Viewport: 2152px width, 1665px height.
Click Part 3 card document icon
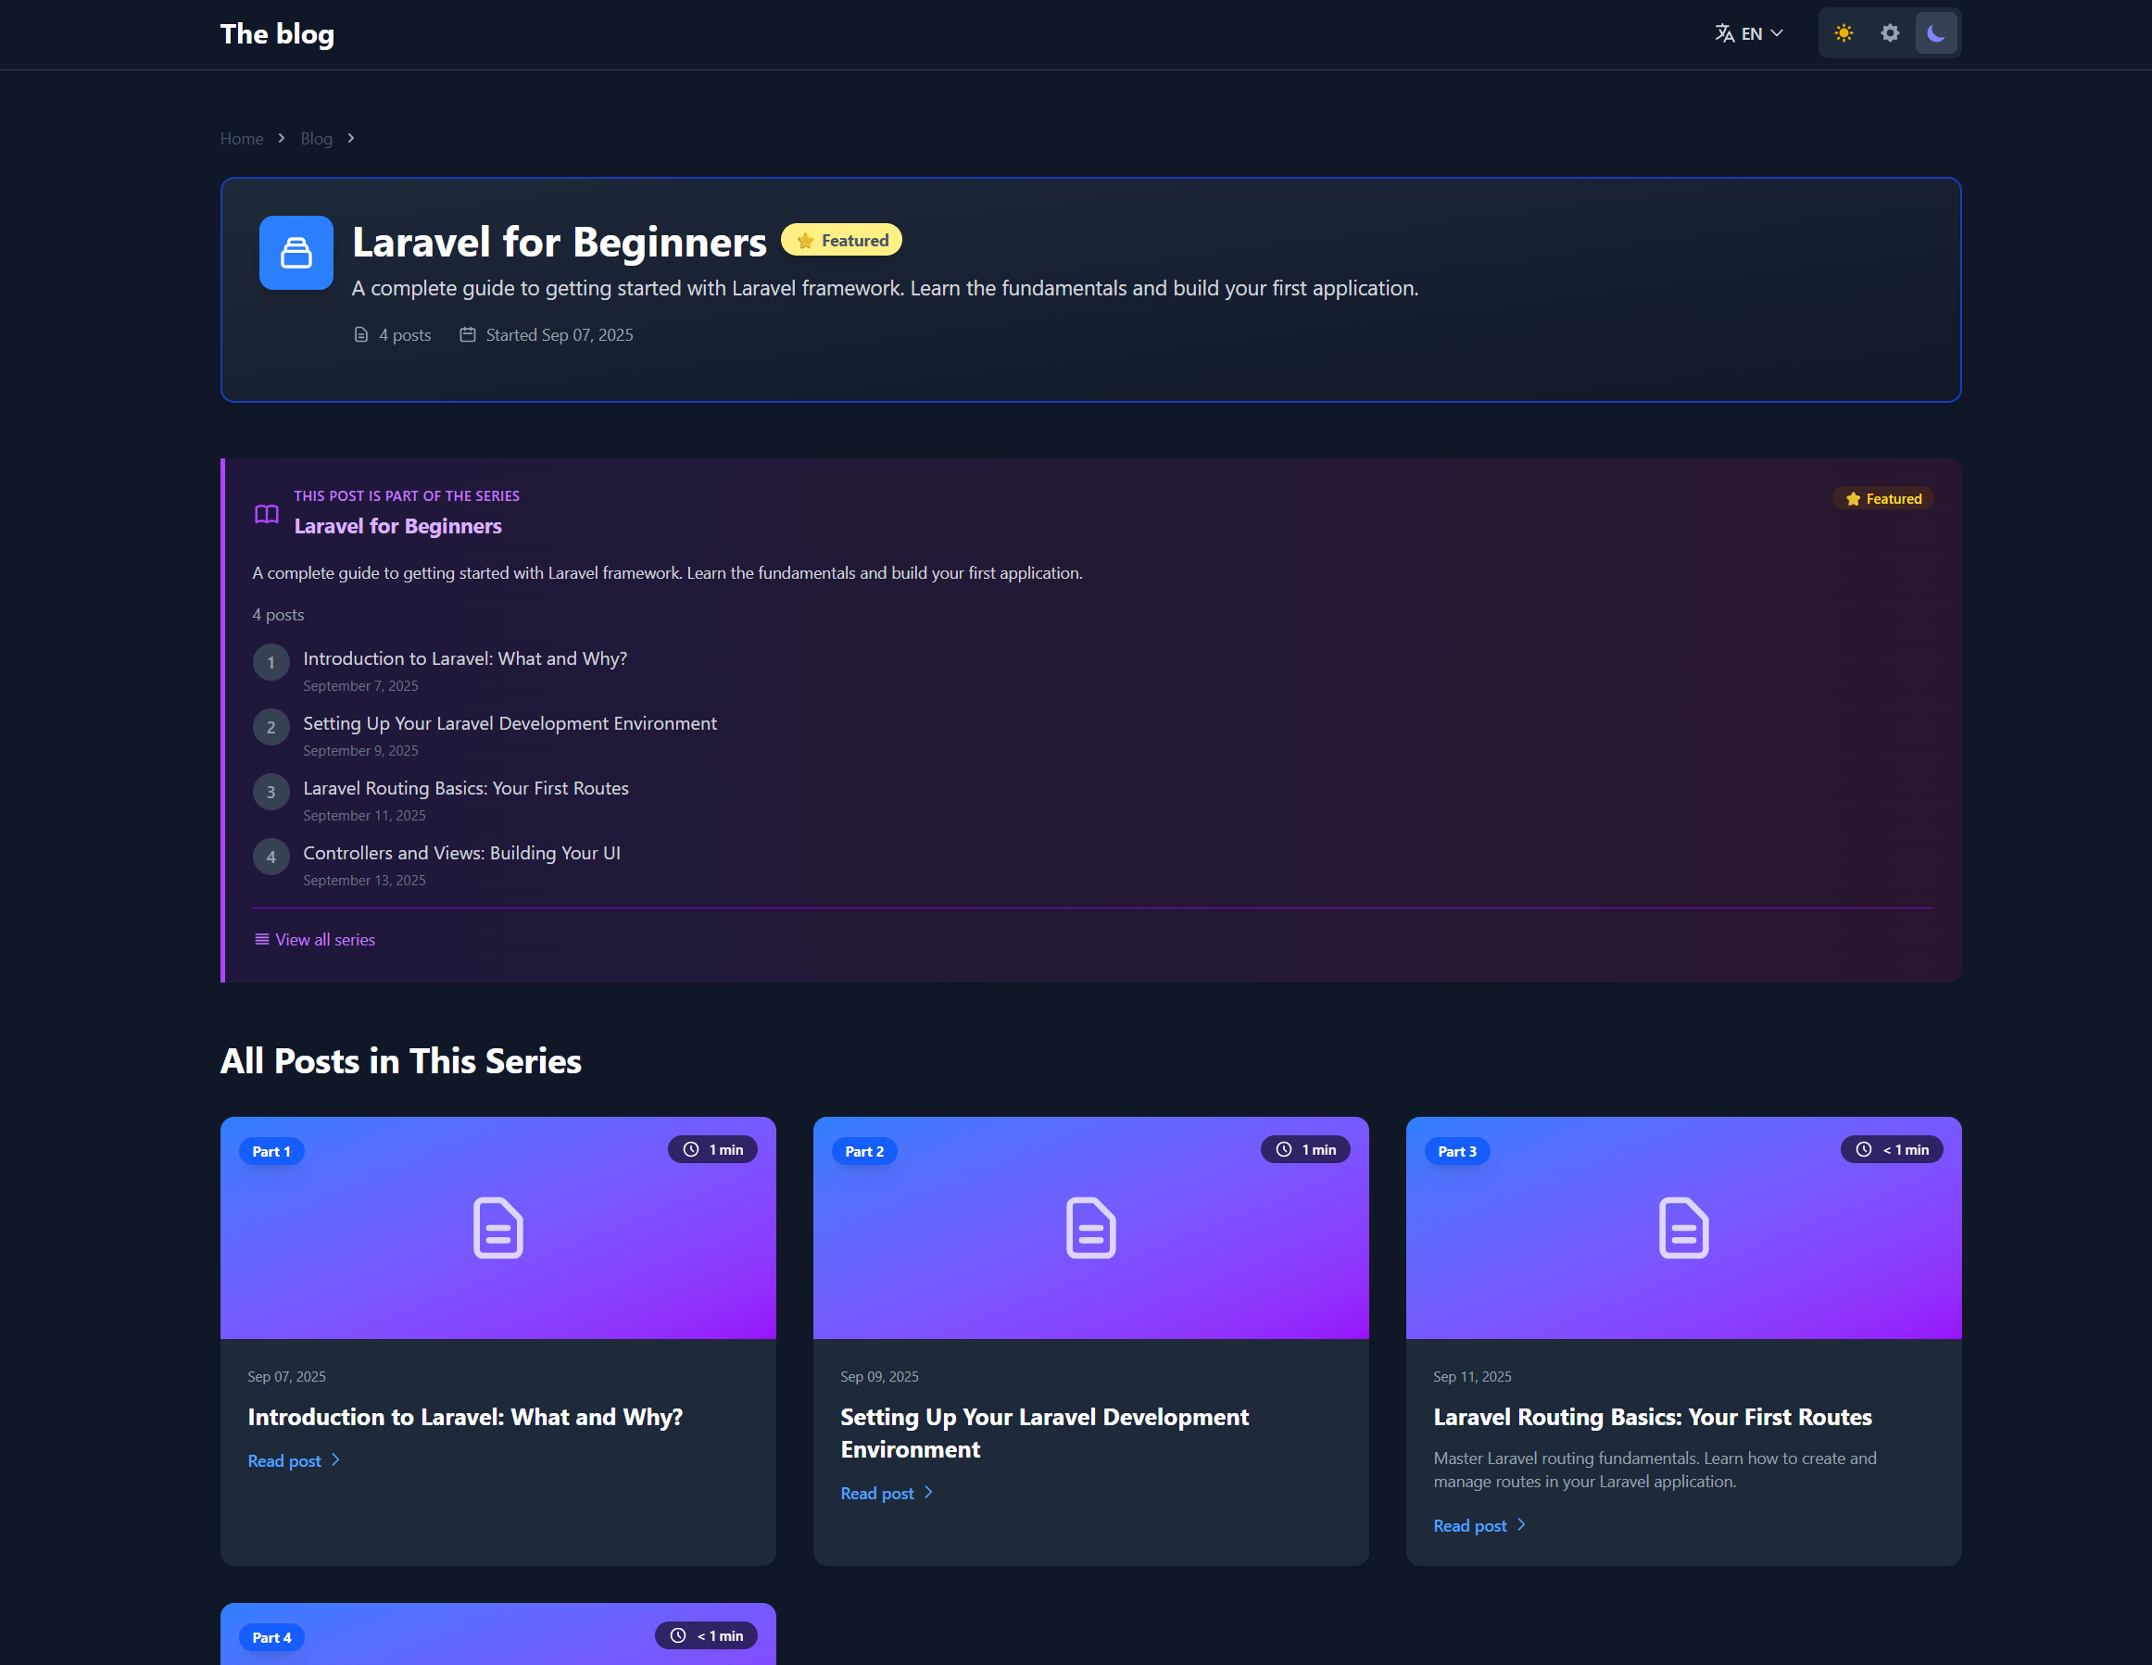1683,1228
